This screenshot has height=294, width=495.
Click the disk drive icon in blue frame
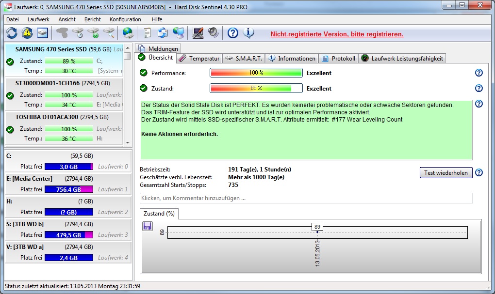point(43,33)
